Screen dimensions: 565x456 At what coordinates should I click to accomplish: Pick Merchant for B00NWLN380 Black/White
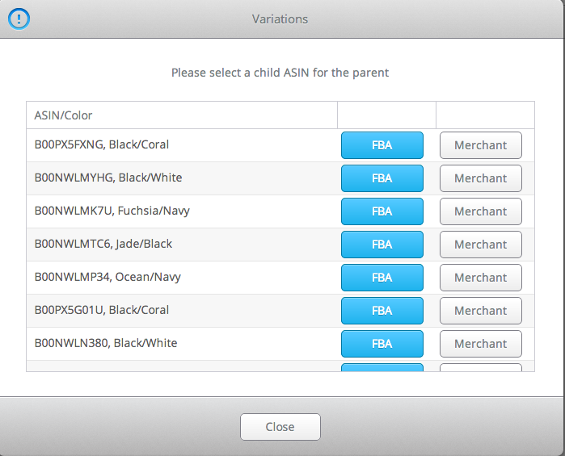(x=481, y=344)
